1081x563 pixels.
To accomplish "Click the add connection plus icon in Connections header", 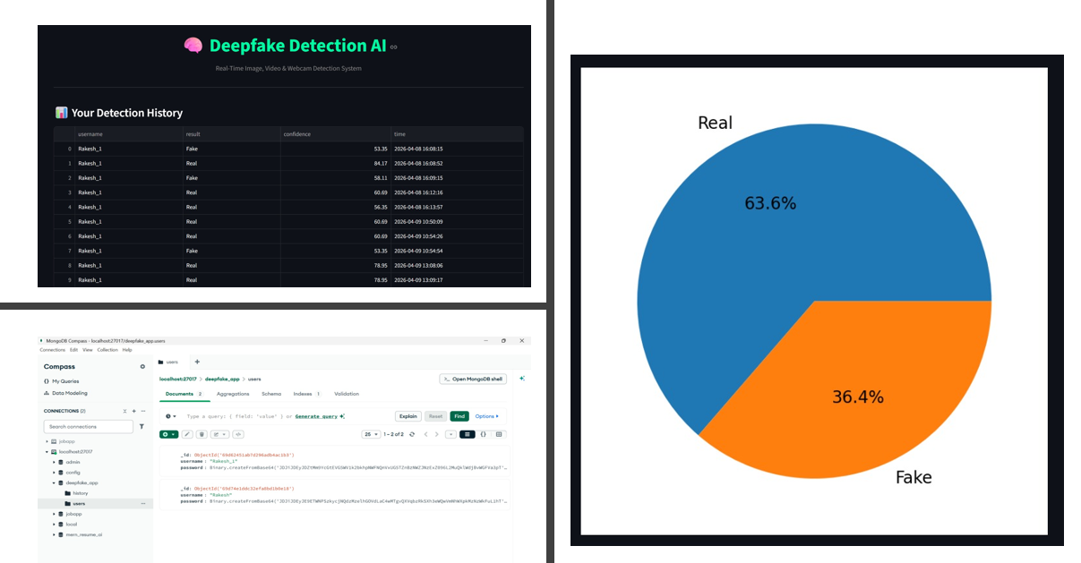I will [133, 411].
